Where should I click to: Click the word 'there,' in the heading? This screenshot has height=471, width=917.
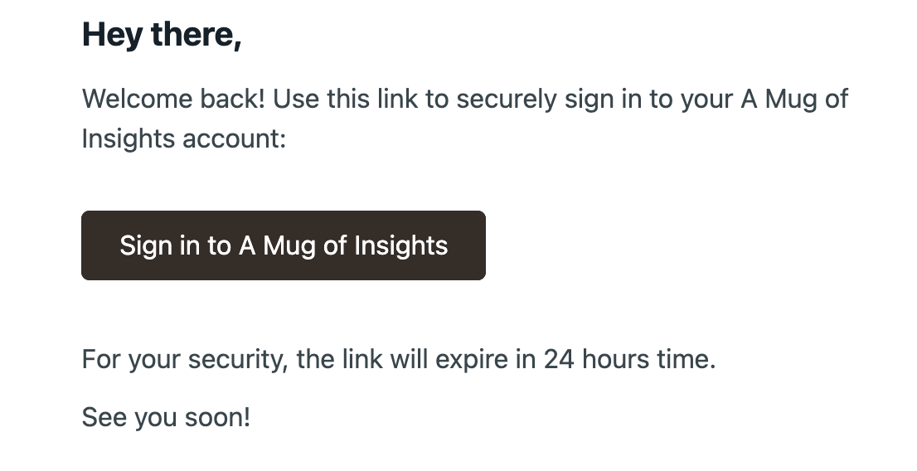point(196,35)
